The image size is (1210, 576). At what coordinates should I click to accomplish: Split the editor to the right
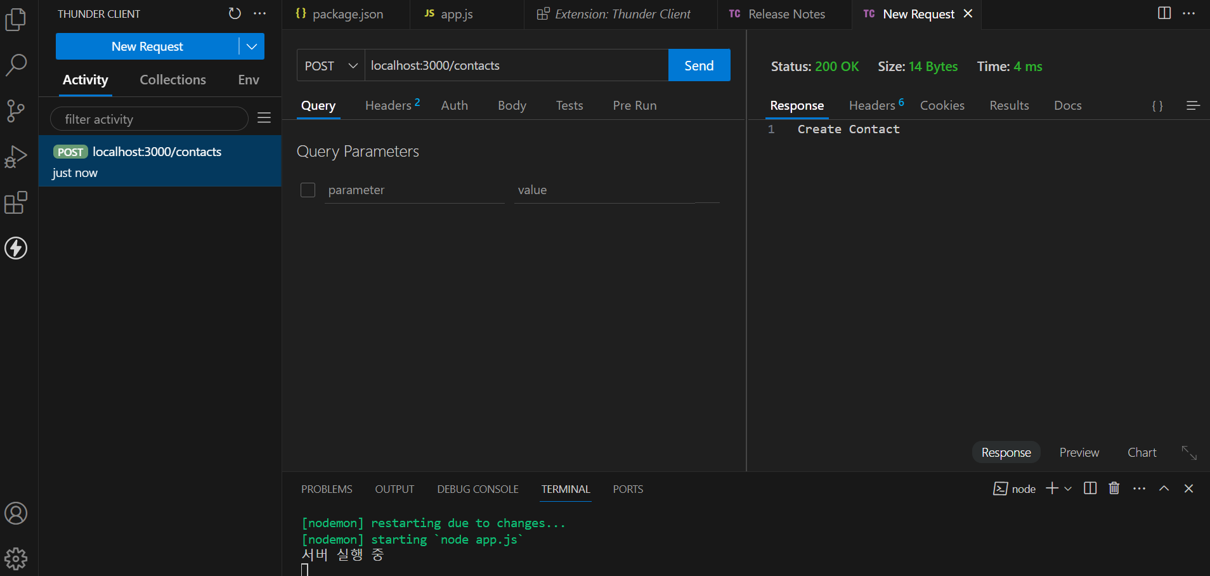pos(1164,13)
